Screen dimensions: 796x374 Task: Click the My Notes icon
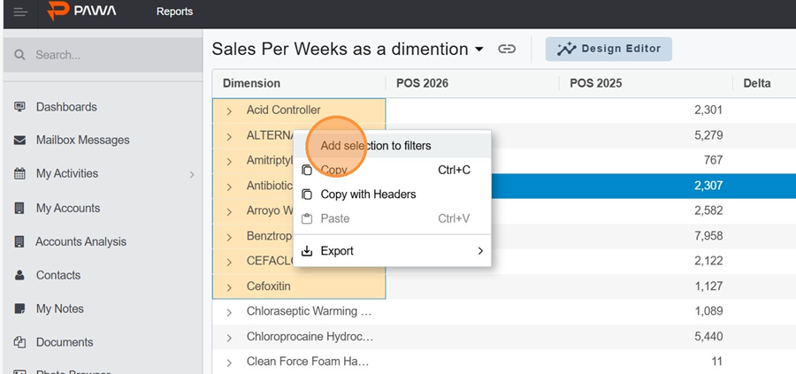19,309
